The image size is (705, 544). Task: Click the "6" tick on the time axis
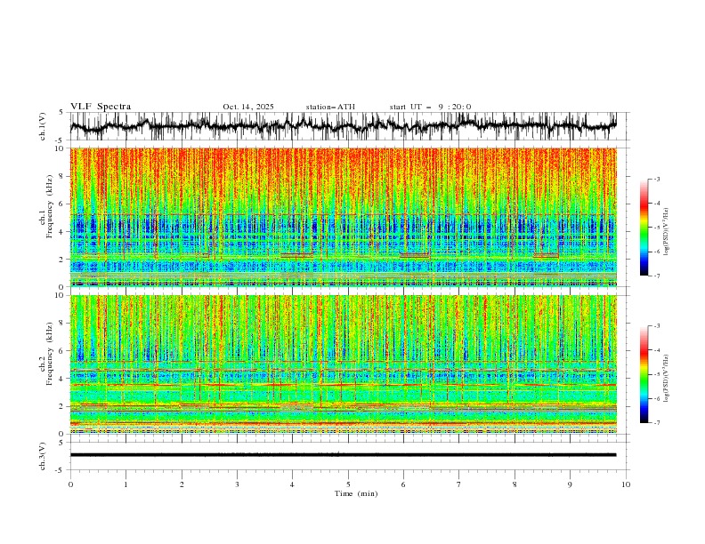click(403, 484)
